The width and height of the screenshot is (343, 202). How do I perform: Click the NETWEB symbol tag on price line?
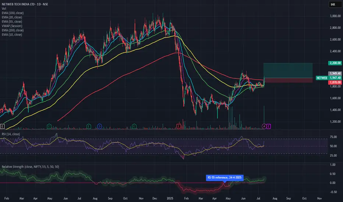[322, 78]
